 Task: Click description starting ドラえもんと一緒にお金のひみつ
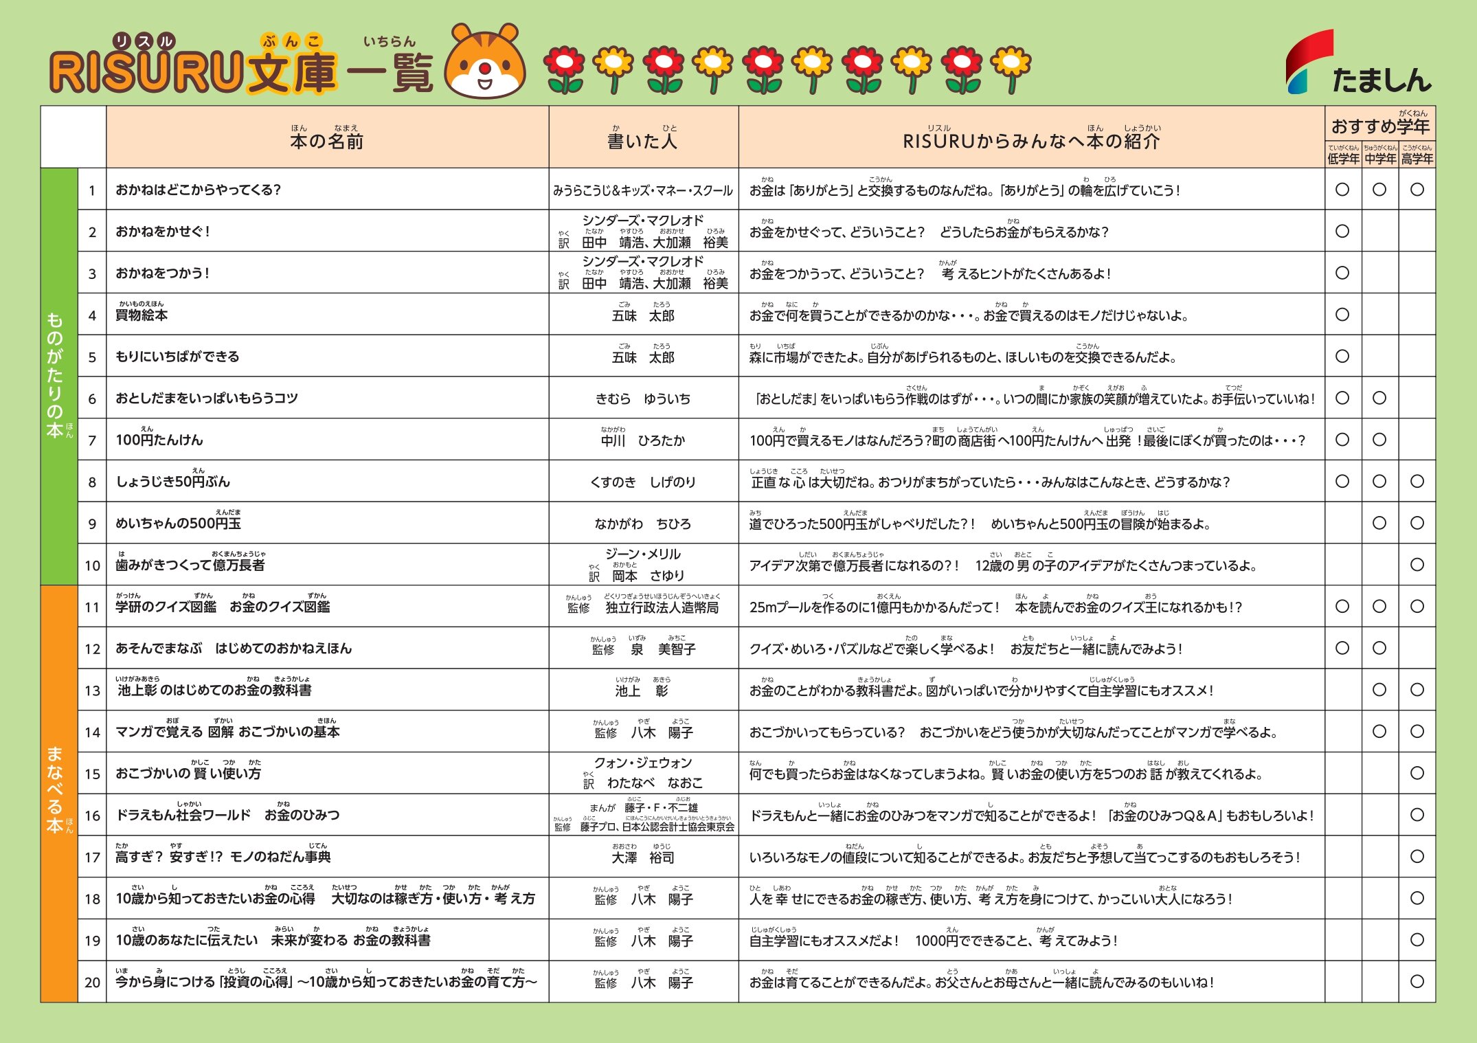(1031, 813)
